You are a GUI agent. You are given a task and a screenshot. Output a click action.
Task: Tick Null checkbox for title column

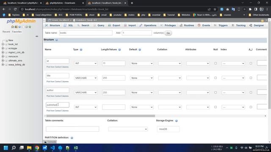click(216, 78)
